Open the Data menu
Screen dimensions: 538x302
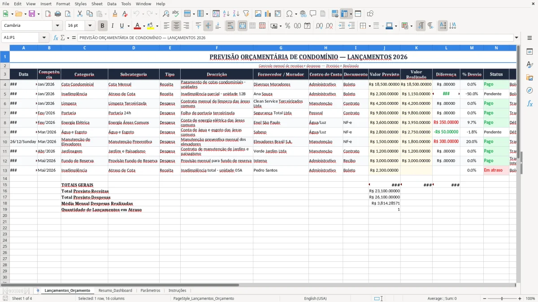click(112, 4)
